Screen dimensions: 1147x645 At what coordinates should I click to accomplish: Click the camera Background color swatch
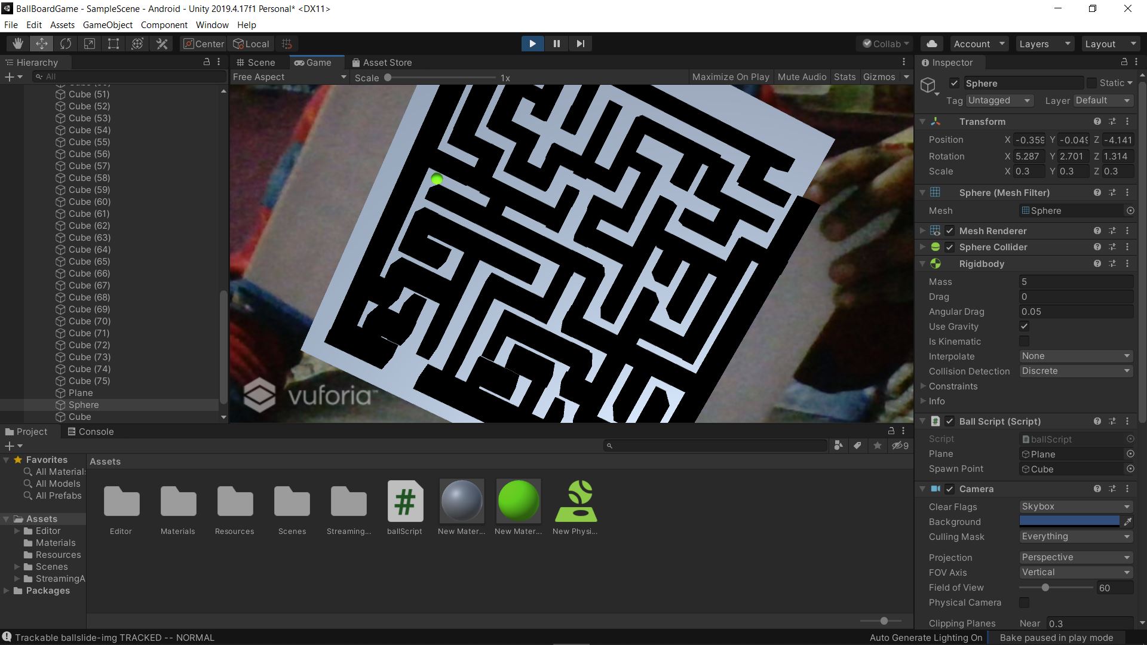click(x=1069, y=521)
